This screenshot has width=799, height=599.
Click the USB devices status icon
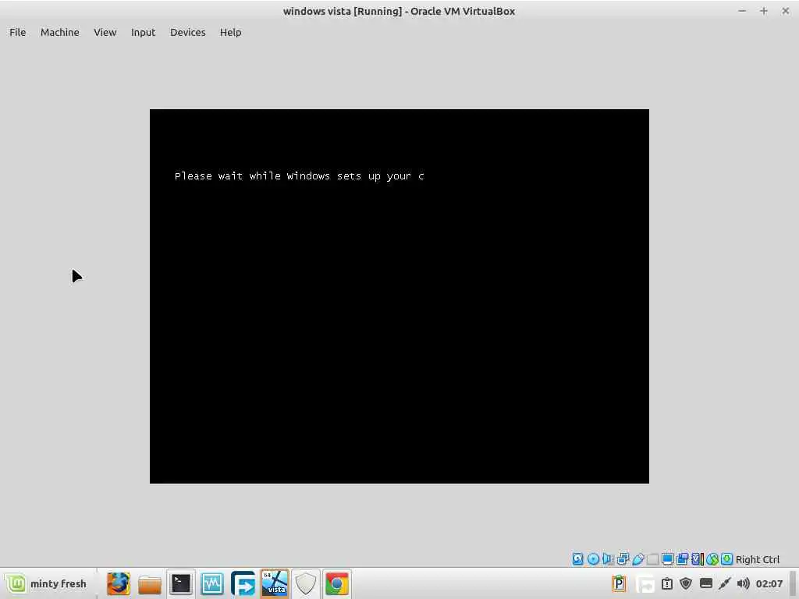pos(638,558)
